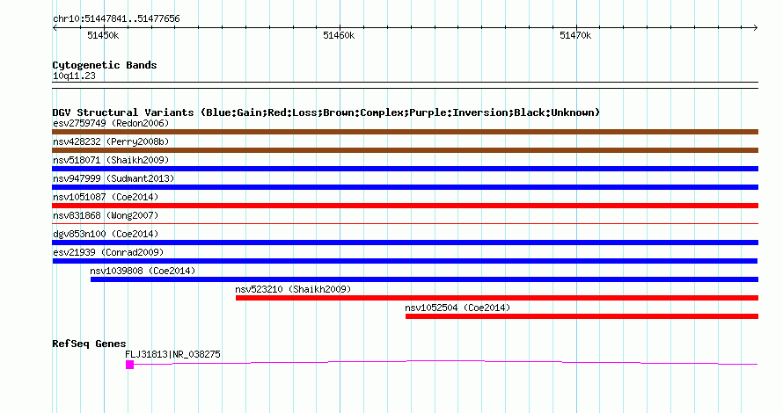The width and height of the screenshot is (783, 413).
Task: Click the magenta FLJ31813 exon box
Action: point(130,365)
